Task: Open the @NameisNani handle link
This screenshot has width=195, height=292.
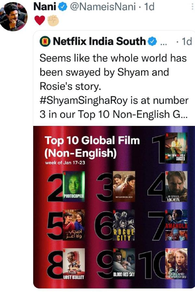Action: [103, 7]
